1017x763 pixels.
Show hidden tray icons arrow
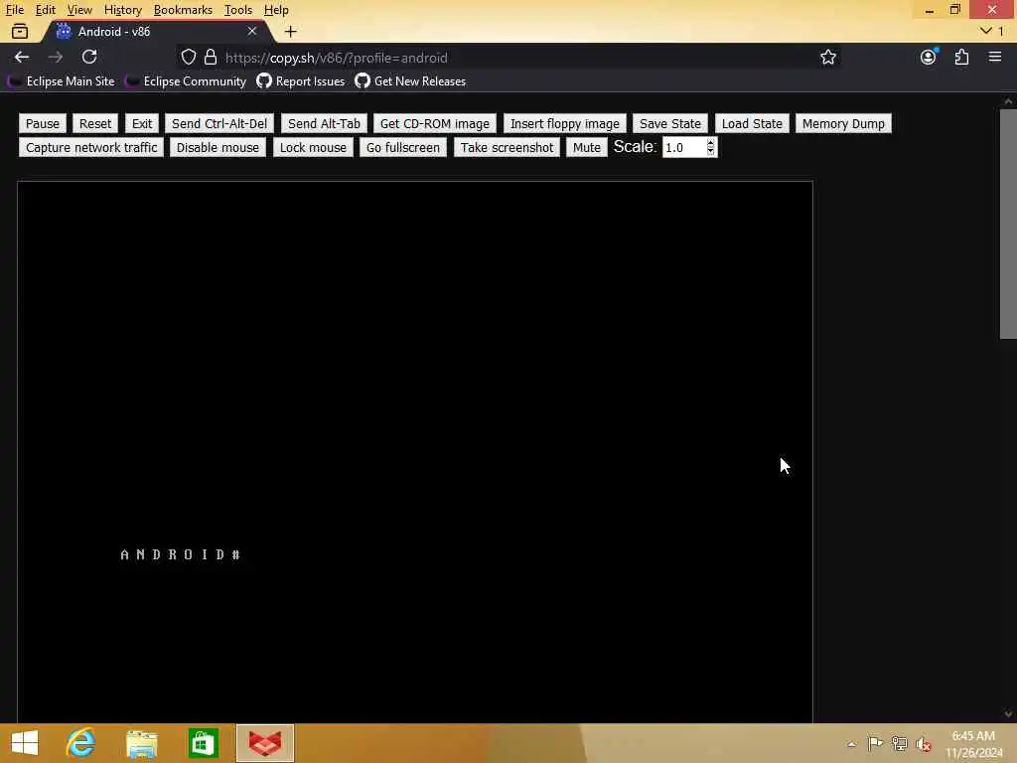851,744
